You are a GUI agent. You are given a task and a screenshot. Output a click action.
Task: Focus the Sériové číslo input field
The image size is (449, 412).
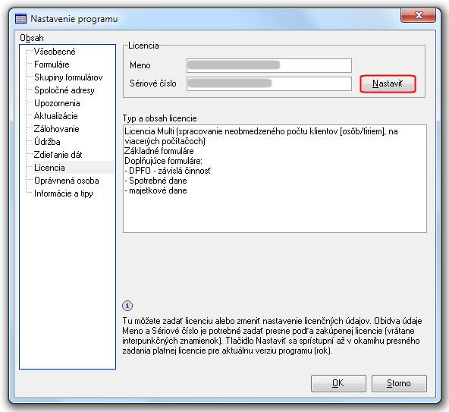click(269, 83)
